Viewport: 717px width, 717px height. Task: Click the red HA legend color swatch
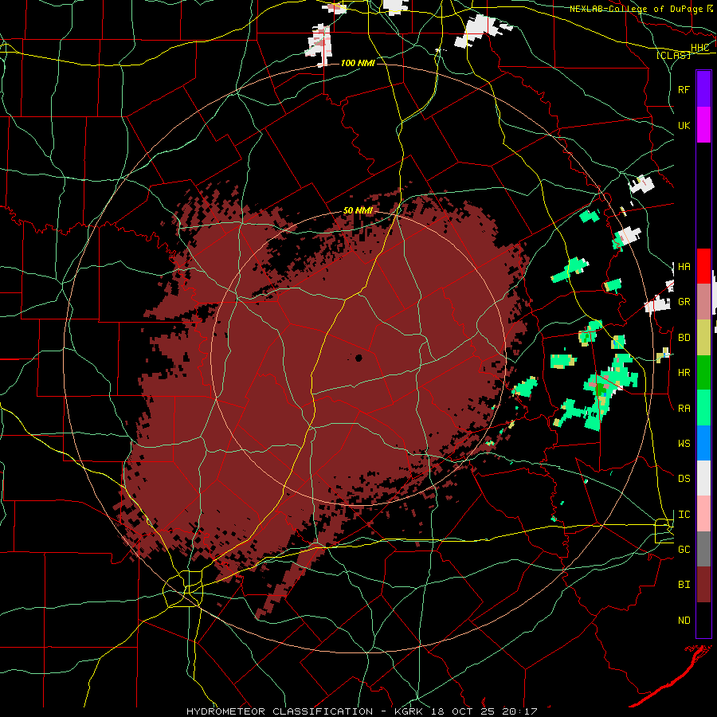[x=703, y=266]
